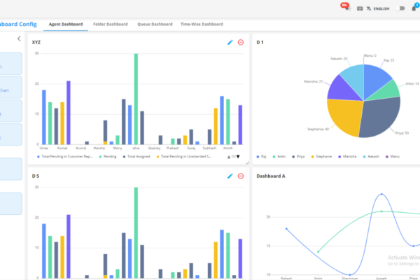Screen dimensions: 420x280
Task: Click the Rakesh data point in Dashboard A
Action: pyautogui.click(x=286, y=229)
